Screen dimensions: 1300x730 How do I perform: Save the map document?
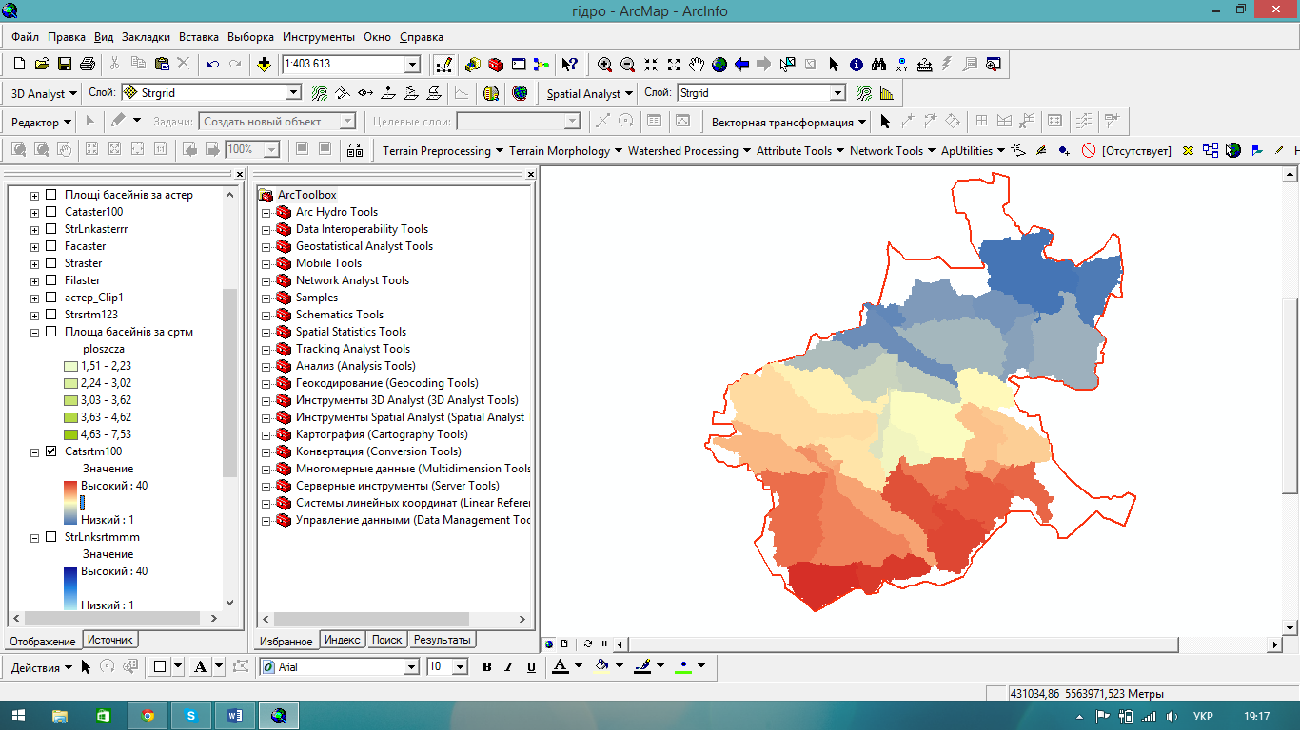click(x=65, y=65)
